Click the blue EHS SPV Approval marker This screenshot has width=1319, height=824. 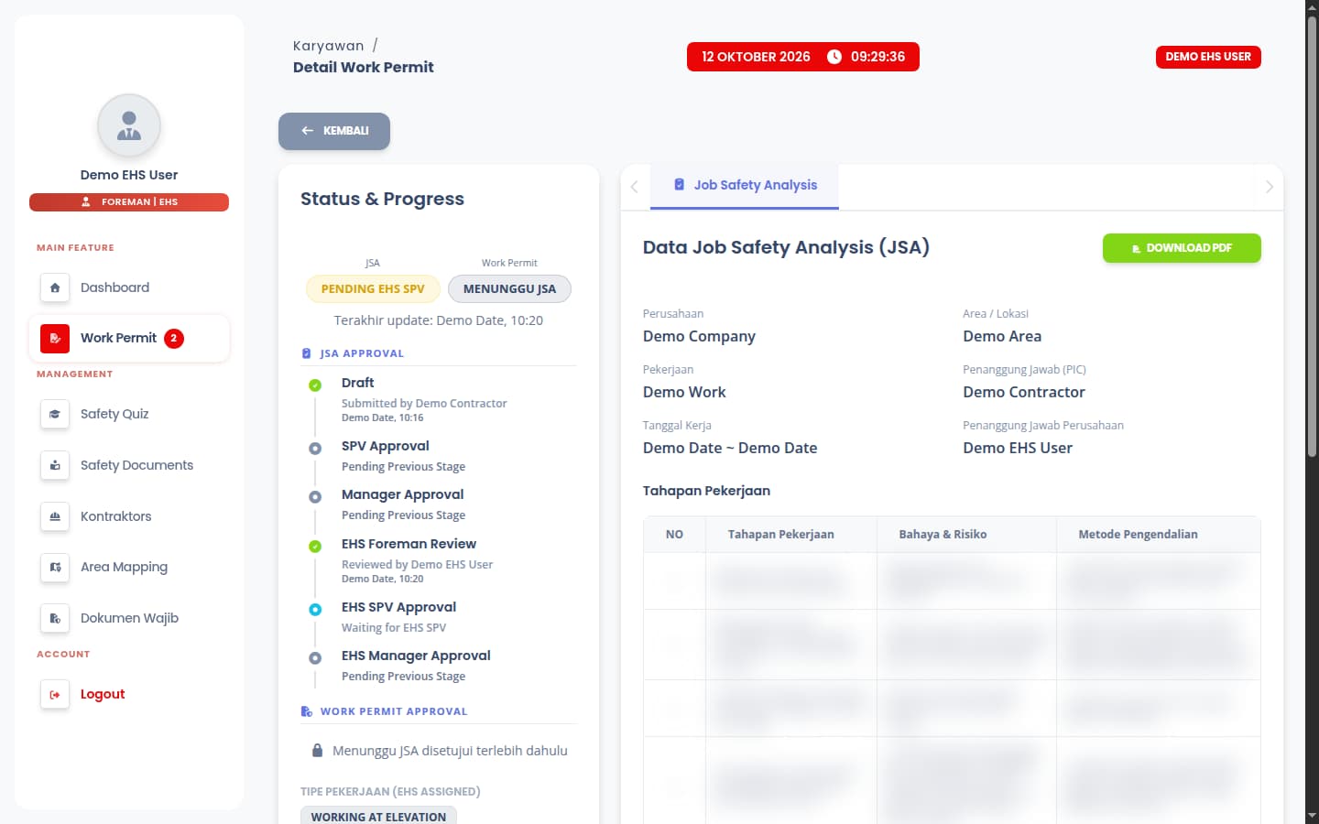tap(315, 610)
